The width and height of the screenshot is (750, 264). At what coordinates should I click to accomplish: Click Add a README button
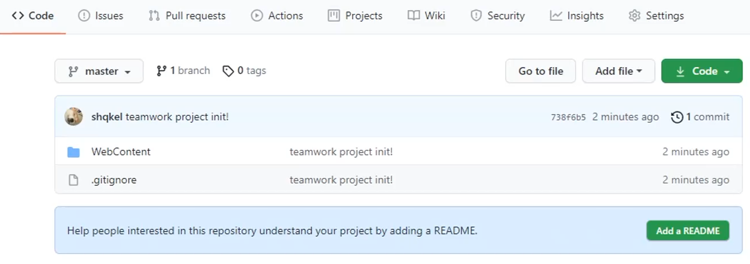688,230
